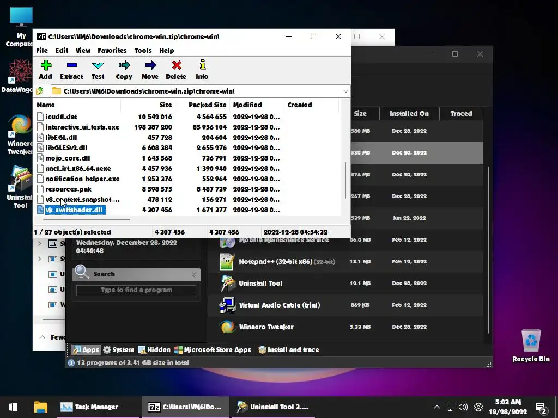Click the magnifier Search icon
This screenshot has height=418, width=558.
tap(82, 273)
